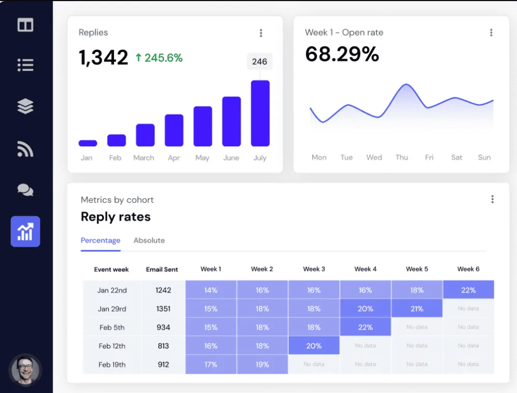The height and width of the screenshot is (393, 517).
Task: Click the Jan 29th row Email Sent value
Action: [x=163, y=308]
